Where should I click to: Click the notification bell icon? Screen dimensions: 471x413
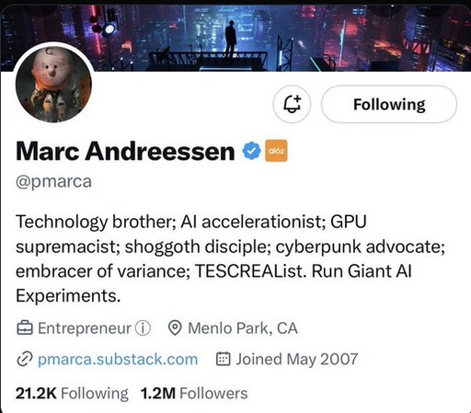point(292,104)
